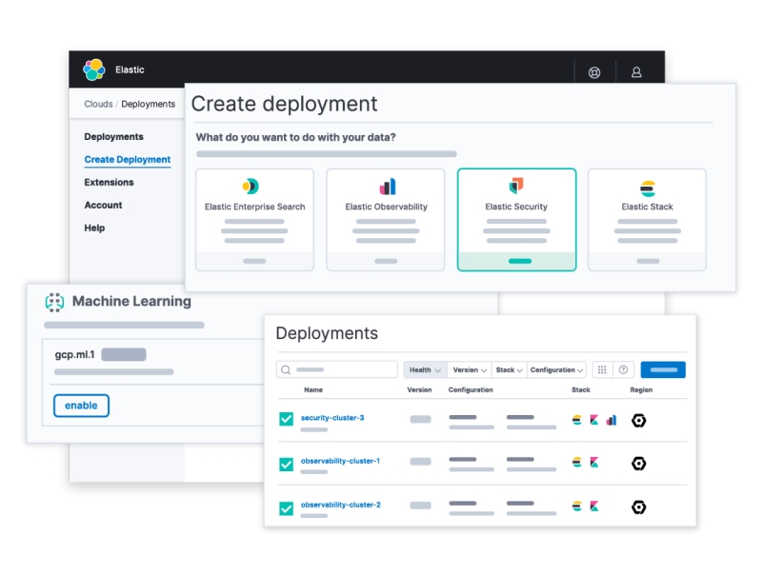Expand the Stack filter dropdown
Image resolution: width=762 pixels, height=576 pixels.
510,370
